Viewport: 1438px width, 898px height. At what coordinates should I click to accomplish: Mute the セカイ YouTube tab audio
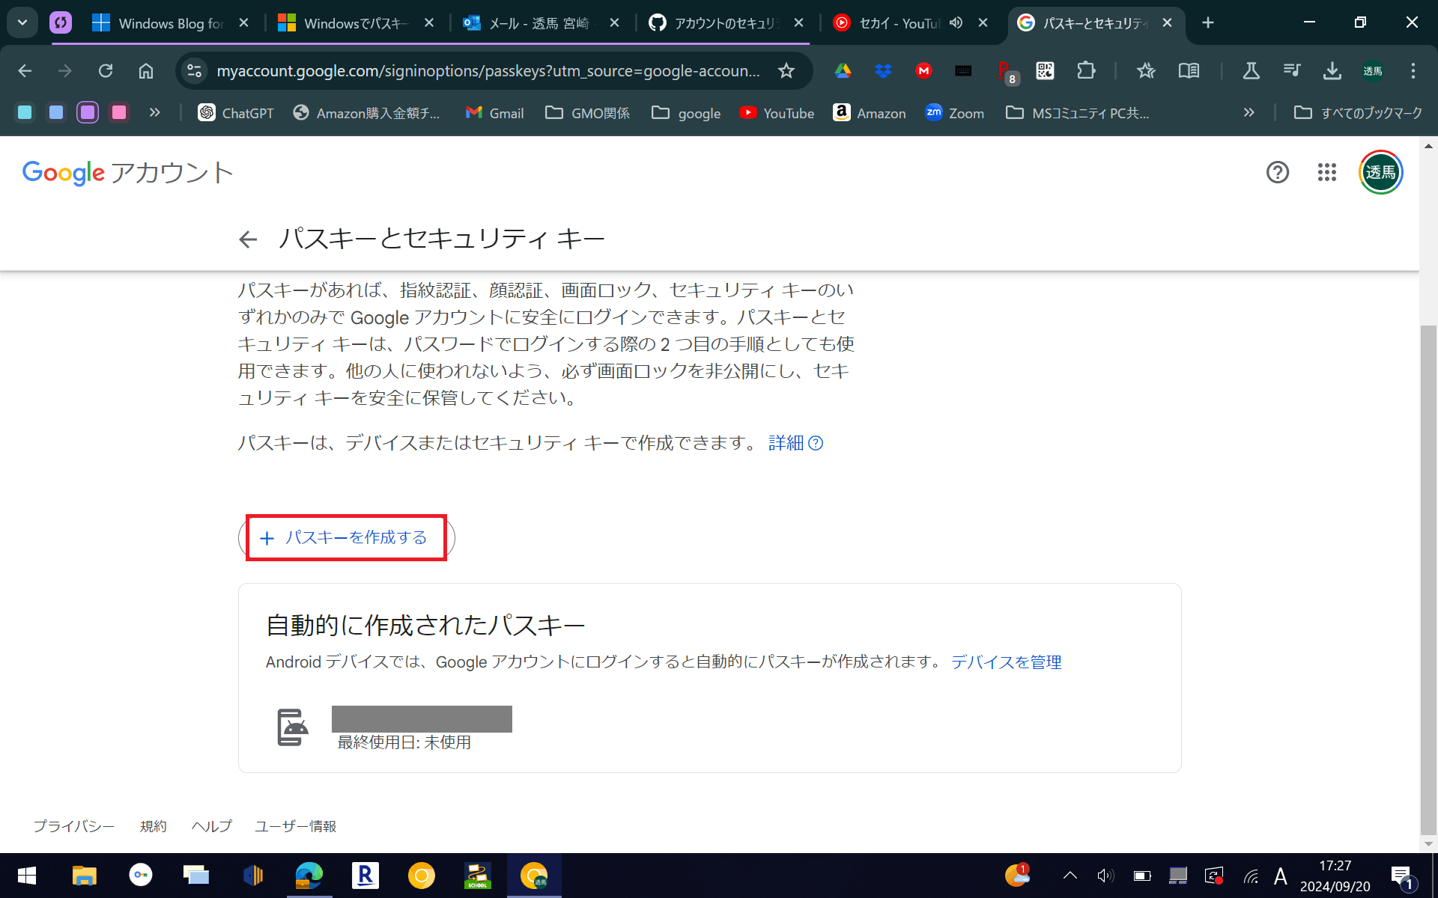(956, 23)
